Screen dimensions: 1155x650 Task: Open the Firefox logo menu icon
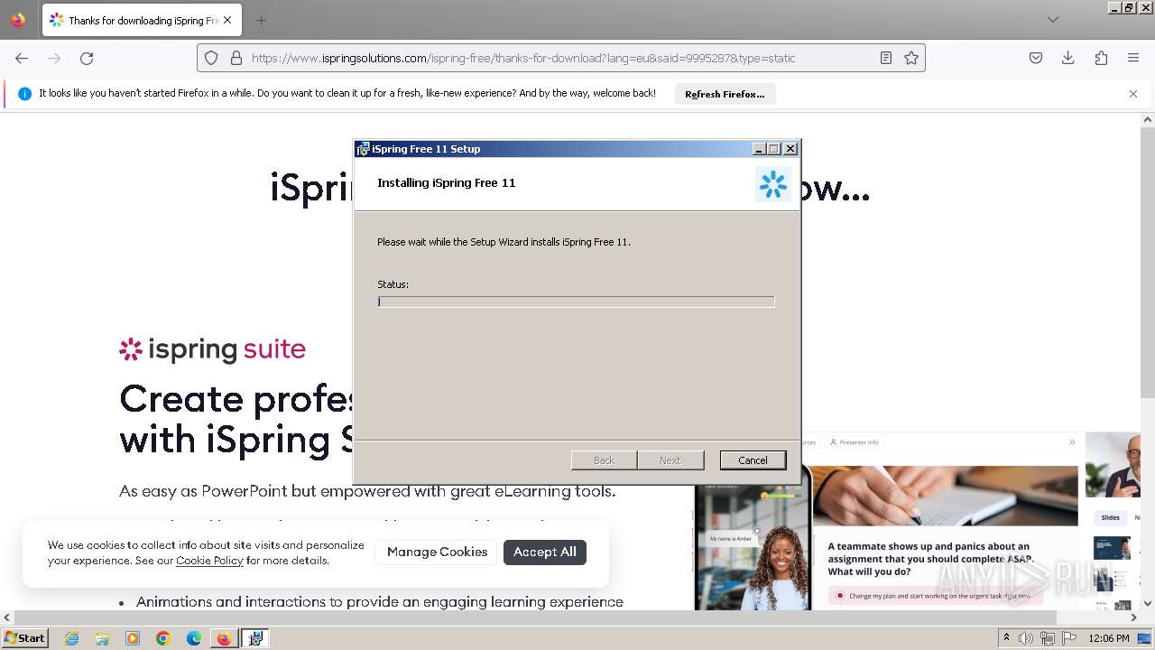point(18,20)
